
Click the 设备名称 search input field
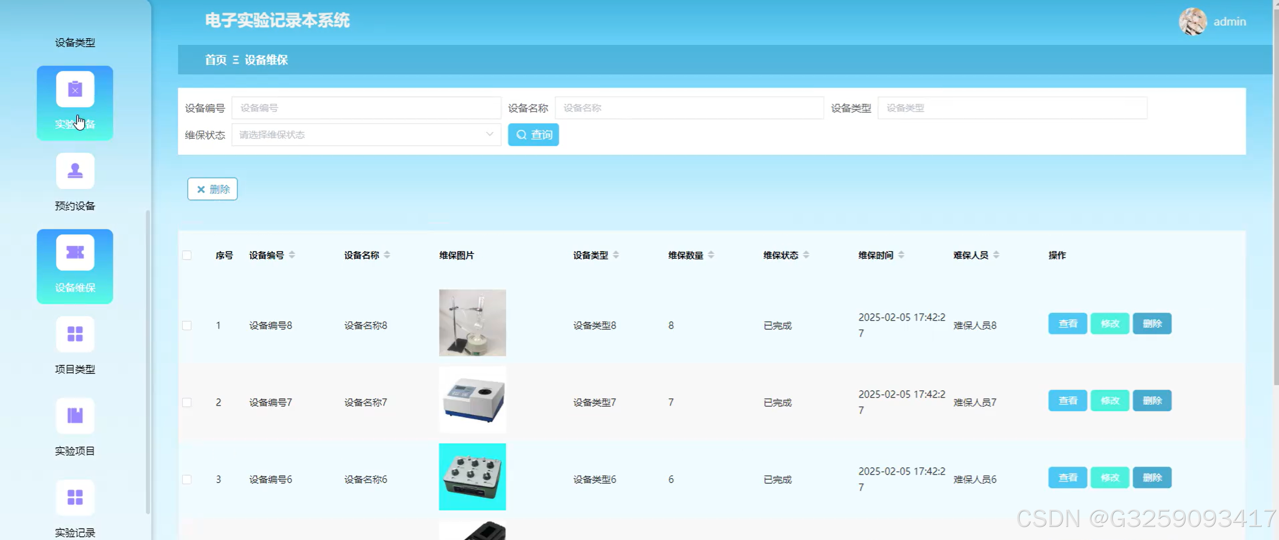click(x=689, y=108)
